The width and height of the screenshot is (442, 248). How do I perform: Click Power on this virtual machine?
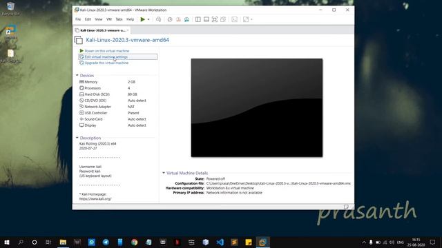[x=107, y=51]
